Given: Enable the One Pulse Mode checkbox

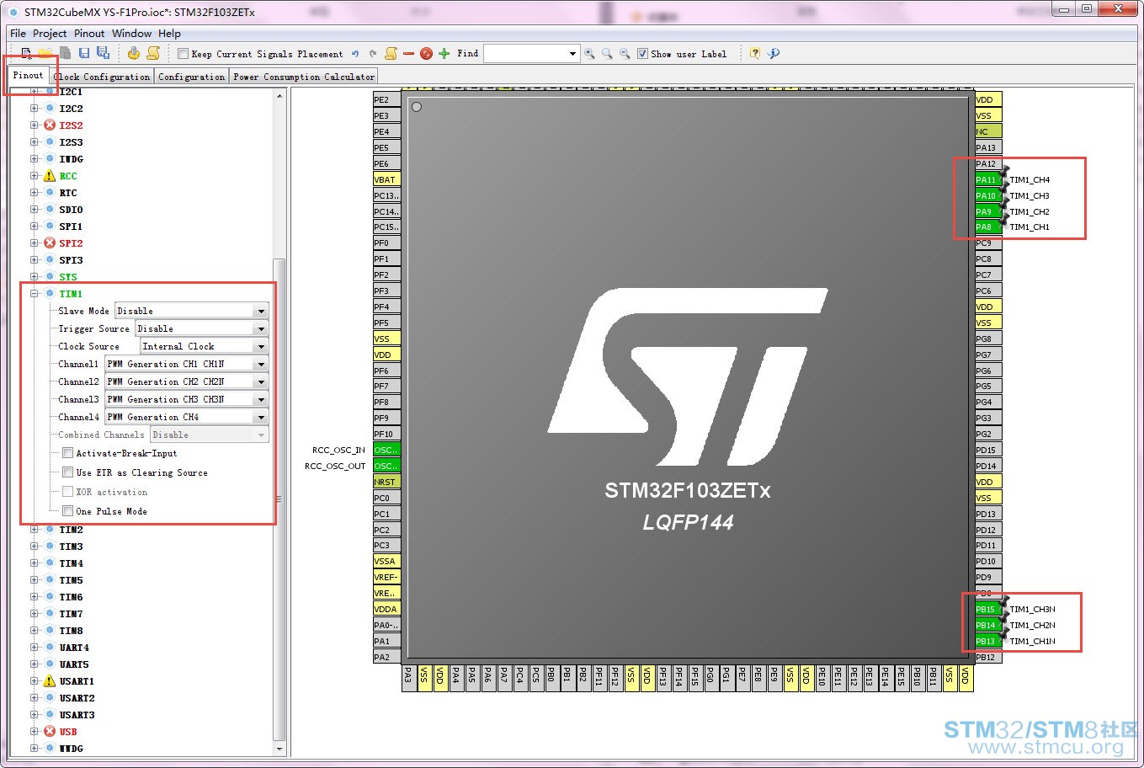Looking at the screenshot, I should click(x=67, y=511).
